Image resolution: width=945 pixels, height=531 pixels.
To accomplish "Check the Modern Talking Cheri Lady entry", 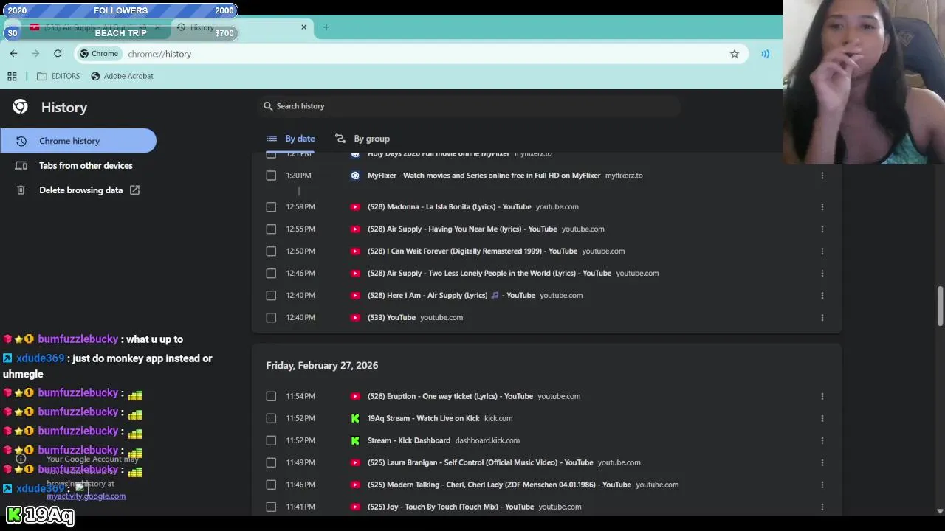I will tap(271, 485).
